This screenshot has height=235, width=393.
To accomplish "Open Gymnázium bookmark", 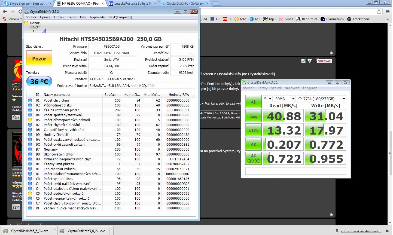I will [332, 19].
